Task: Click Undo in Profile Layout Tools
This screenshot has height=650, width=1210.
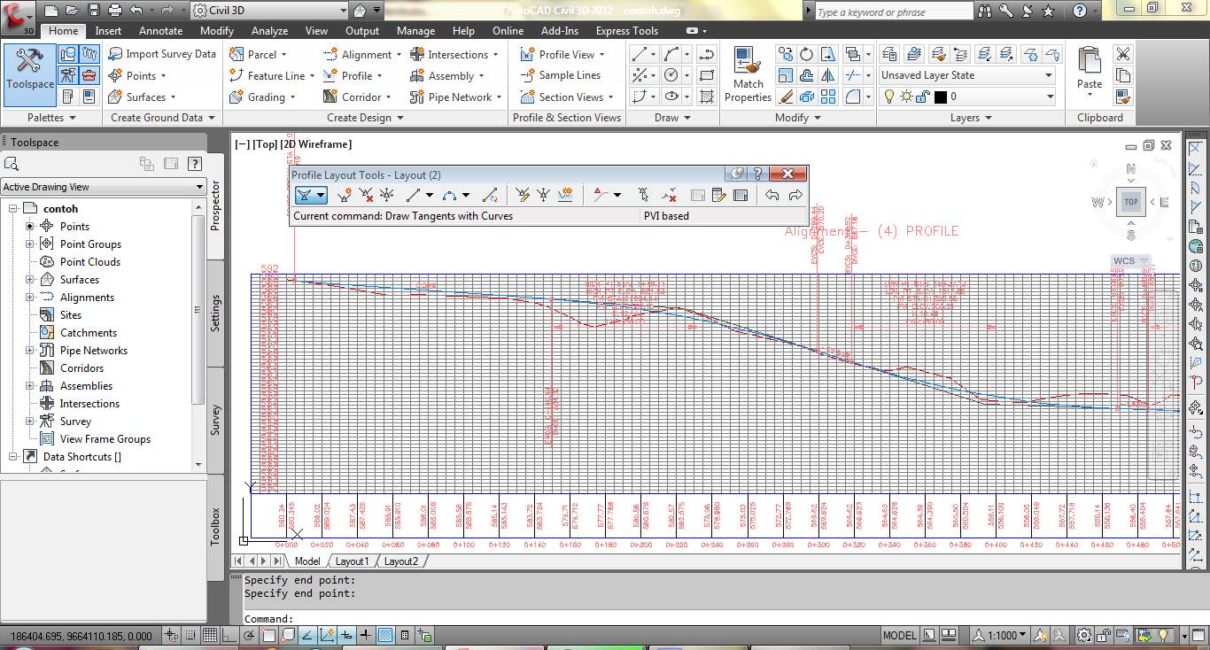Action: point(772,195)
